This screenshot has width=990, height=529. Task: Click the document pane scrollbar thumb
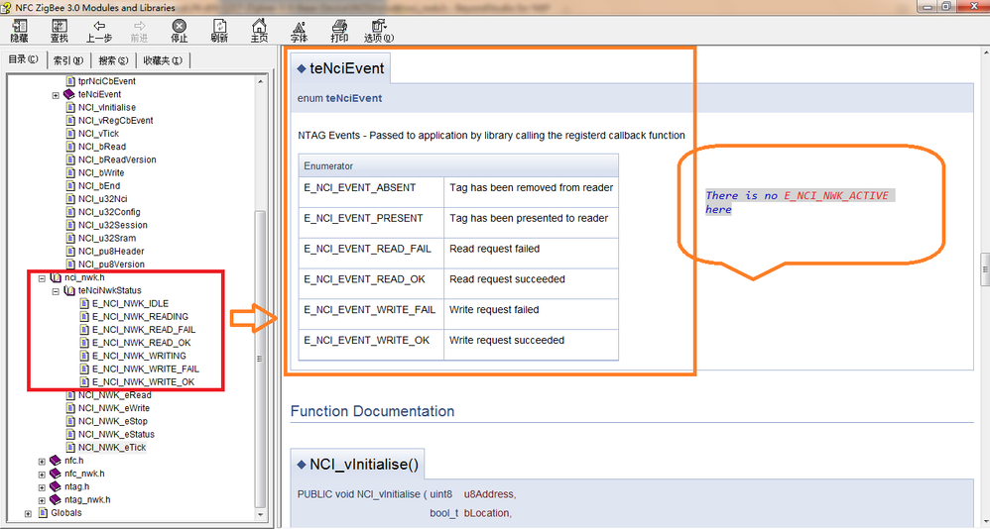tap(985, 269)
